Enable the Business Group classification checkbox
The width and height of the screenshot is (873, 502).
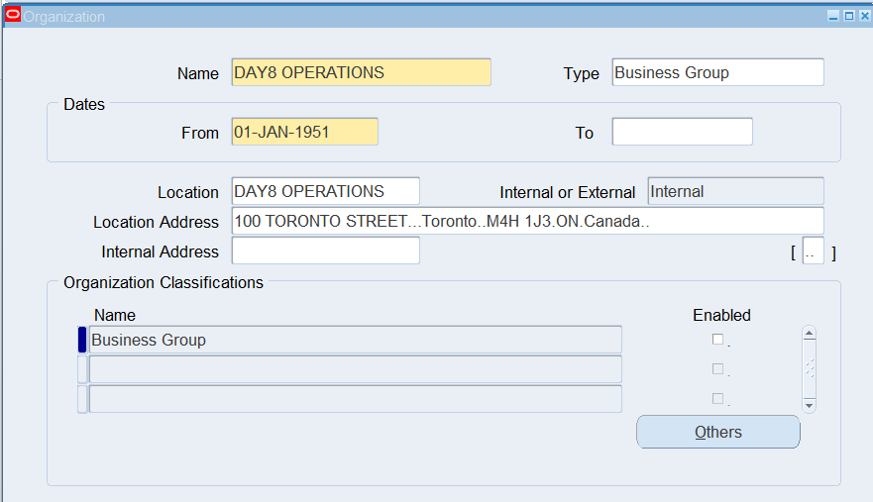coord(717,340)
